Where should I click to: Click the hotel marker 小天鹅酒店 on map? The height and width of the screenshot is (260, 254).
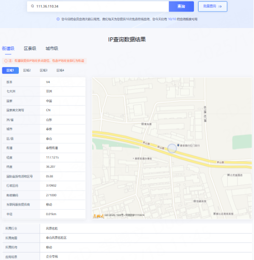(x=235, y=175)
